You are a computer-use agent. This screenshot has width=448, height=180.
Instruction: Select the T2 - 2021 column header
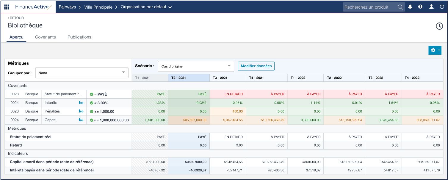tap(188, 78)
